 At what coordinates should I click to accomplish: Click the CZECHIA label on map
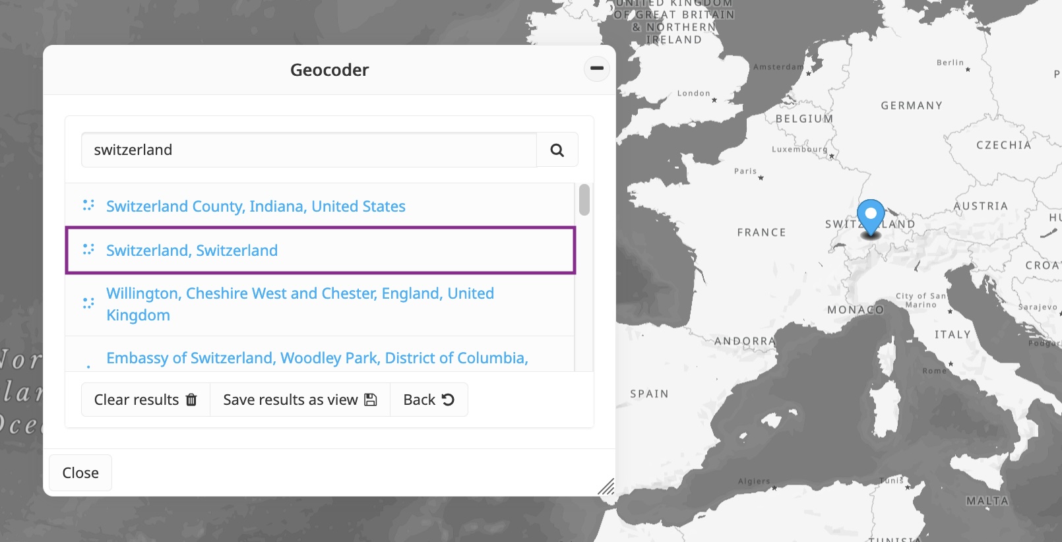point(1003,145)
